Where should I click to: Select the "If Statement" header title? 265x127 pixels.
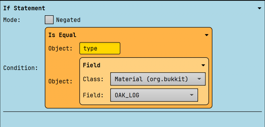pyautogui.click(x=24, y=8)
